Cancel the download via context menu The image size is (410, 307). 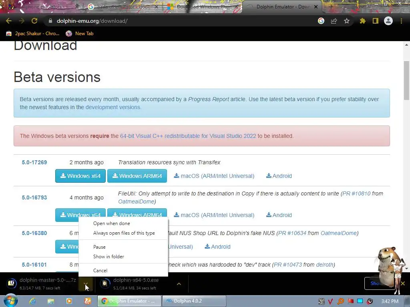[123, 271]
